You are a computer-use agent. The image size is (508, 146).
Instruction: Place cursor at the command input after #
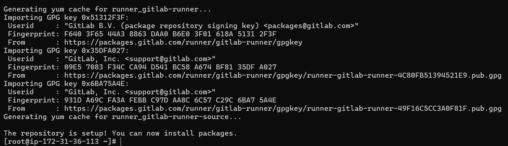(121, 142)
